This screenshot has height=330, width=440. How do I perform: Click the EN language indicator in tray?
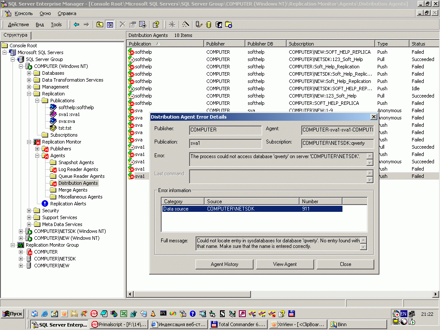(x=403, y=314)
